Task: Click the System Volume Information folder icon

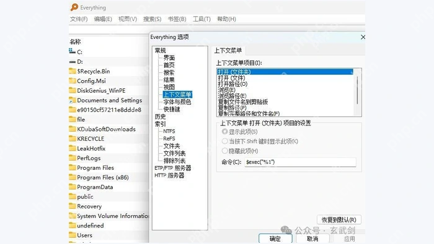Action: coord(73,216)
